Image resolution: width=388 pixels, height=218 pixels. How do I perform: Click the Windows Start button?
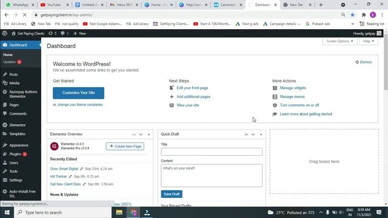coord(7,213)
